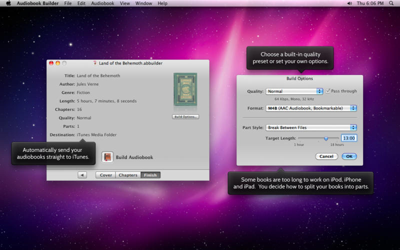The height and width of the screenshot is (250, 400).
Task: Toggle the Pass through checkbox
Action: click(328, 91)
